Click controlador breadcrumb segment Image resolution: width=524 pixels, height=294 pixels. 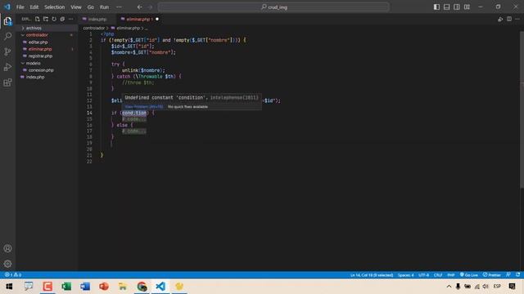click(x=94, y=28)
